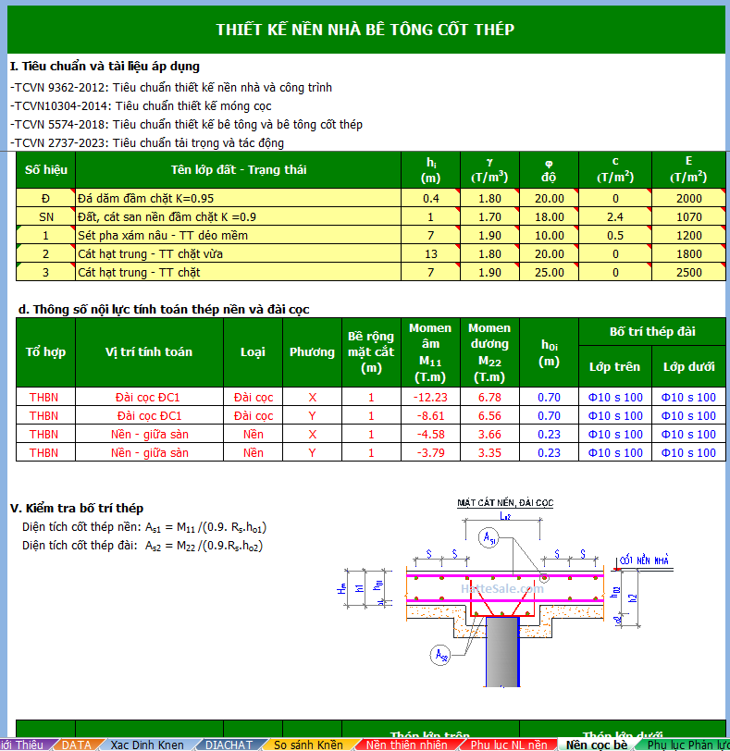Click E value 1070 cell

coord(688,217)
